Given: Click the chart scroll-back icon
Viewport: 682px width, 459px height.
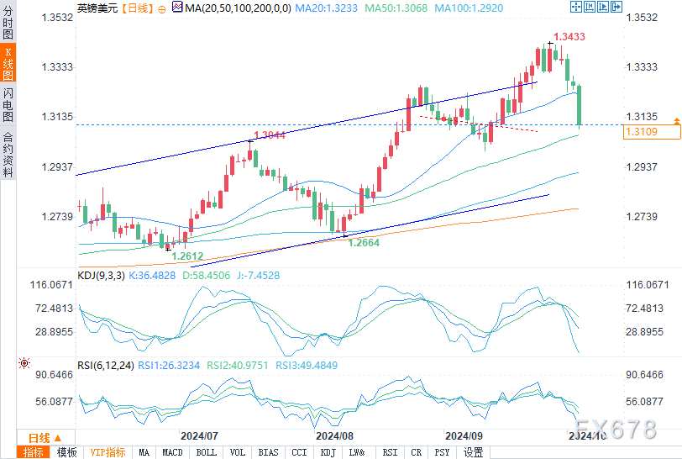Looking at the screenshot, I should point(590,7).
